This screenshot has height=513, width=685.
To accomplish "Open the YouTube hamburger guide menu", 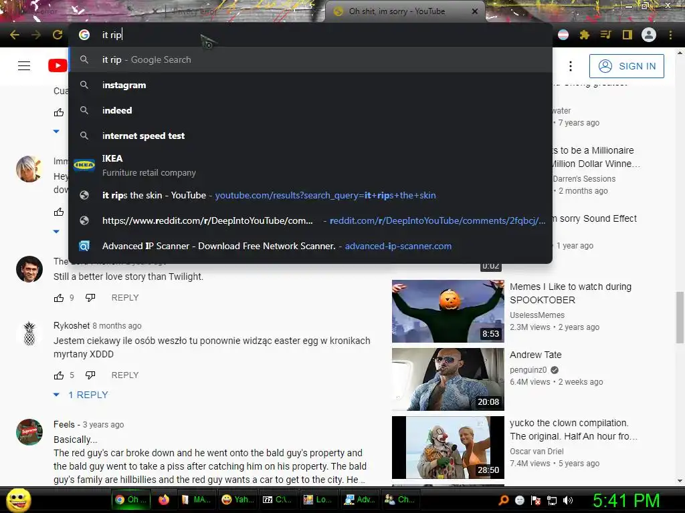I will tap(24, 66).
